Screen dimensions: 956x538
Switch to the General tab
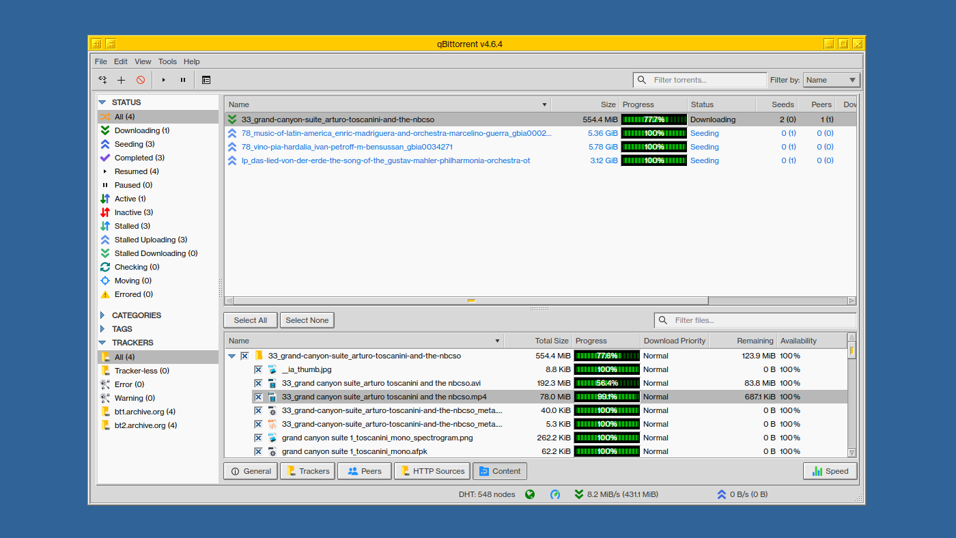(251, 471)
